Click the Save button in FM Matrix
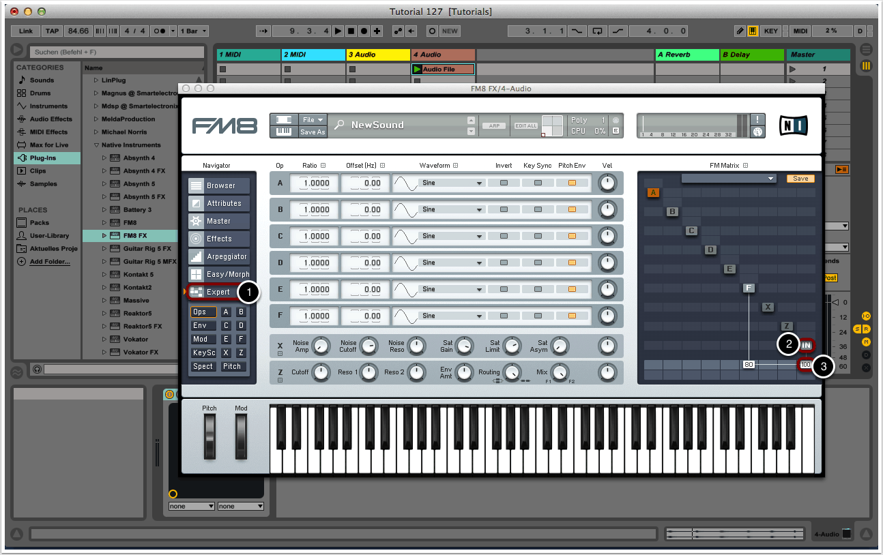This screenshot has height=555, width=883. [x=800, y=179]
